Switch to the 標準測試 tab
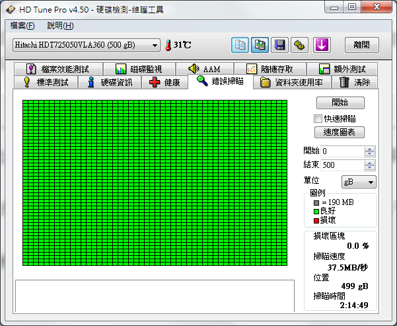Viewport: 397px width, 326px height. click(x=46, y=83)
